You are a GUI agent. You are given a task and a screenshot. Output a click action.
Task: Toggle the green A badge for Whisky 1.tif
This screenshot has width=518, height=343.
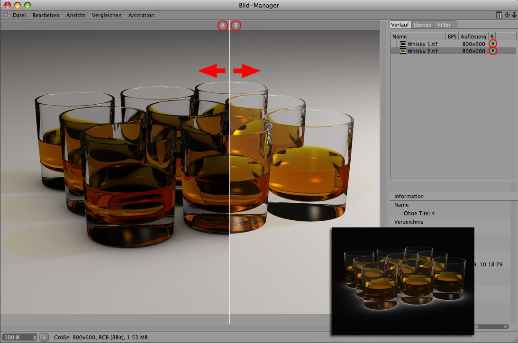click(493, 44)
